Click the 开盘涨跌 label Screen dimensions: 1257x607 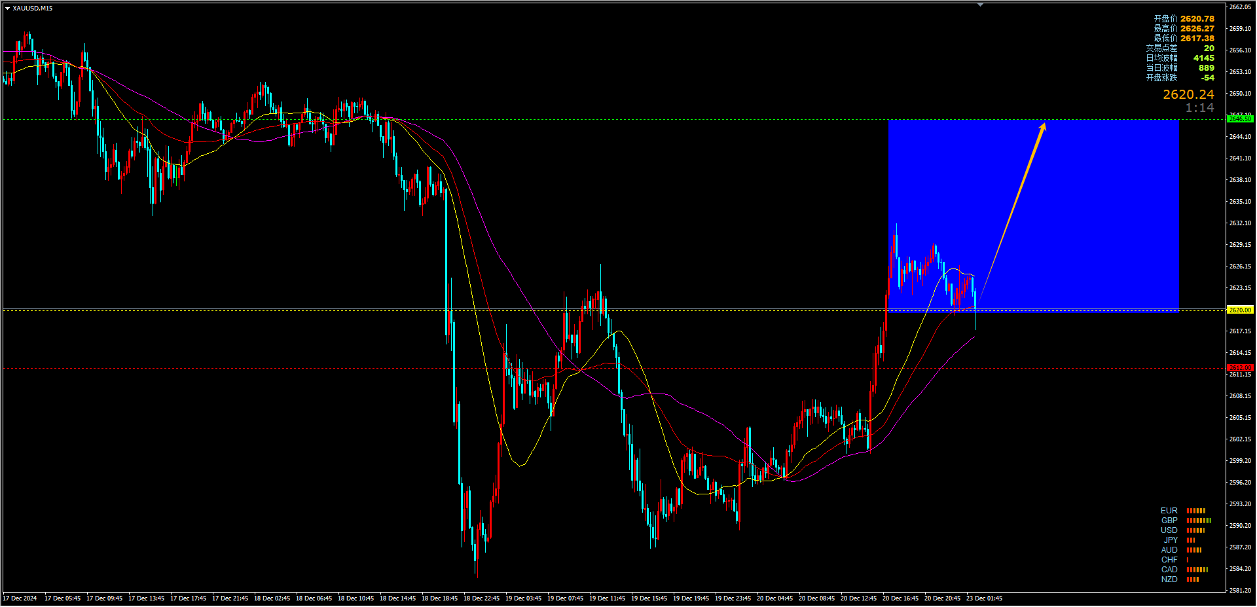[1161, 78]
